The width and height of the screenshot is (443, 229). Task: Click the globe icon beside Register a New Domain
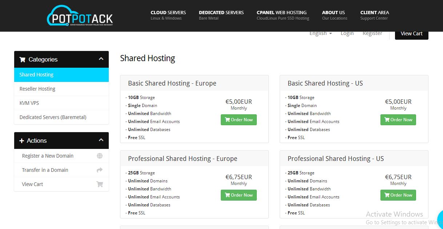click(x=100, y=156)
